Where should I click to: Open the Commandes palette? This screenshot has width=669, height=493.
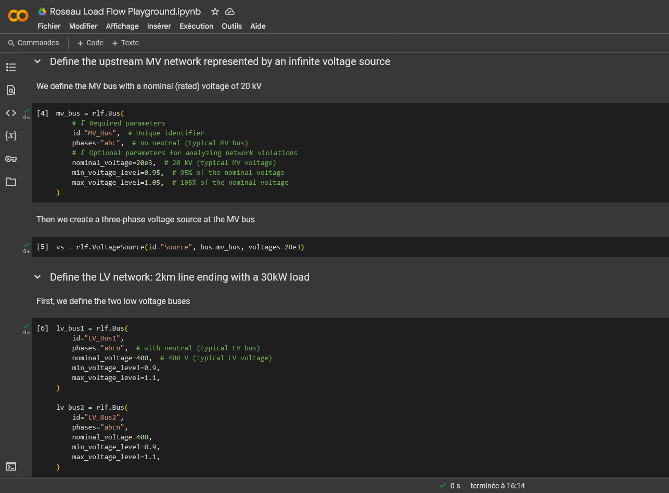33,43
